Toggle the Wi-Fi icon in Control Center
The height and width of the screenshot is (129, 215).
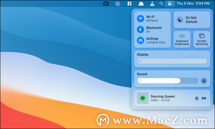(x=140, y=18)
